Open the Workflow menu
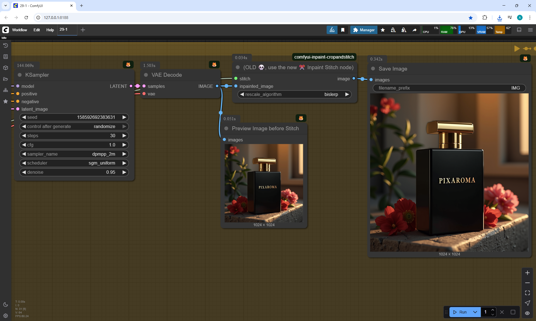The height and width of the screenshot is (321, 536). pyautogui.click(x=20, y=30)
